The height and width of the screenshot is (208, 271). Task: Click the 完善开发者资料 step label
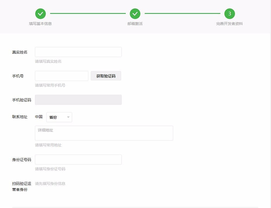click(x=230, y=24)
